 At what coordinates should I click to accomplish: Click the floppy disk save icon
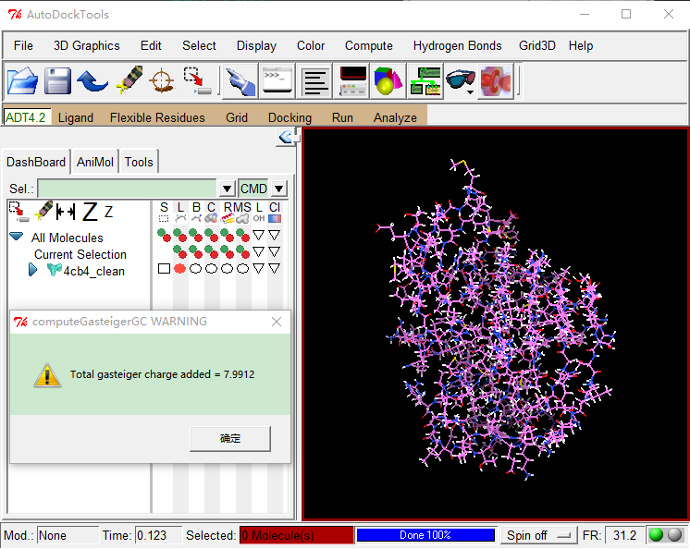(57, 81)
